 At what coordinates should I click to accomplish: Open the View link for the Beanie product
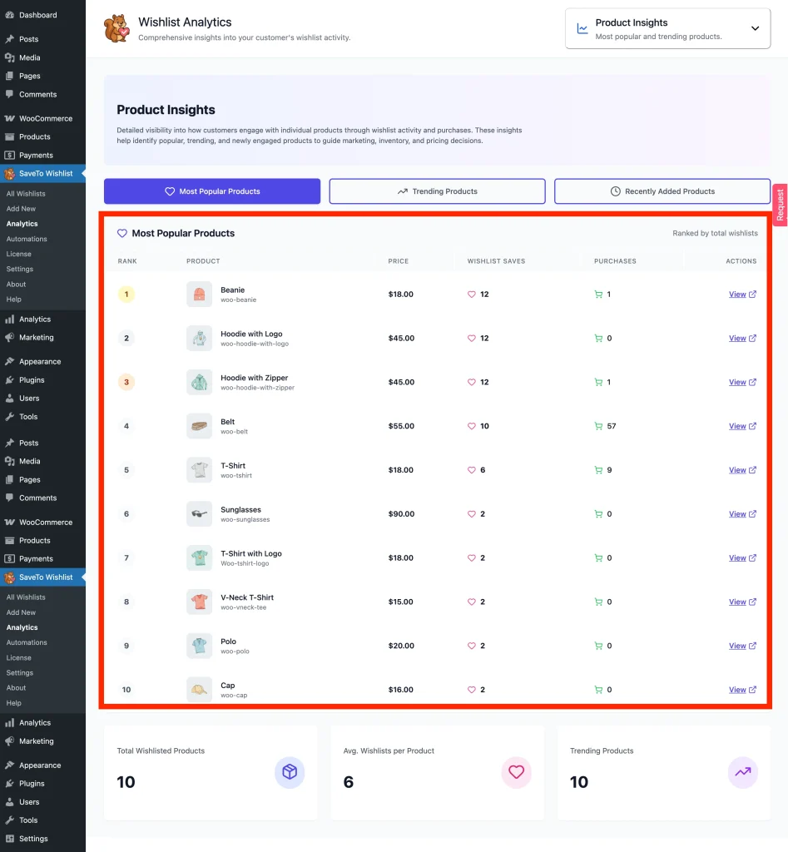pos(739,294)
